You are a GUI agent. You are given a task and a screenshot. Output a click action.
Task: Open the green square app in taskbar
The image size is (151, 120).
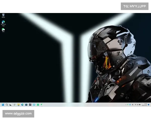[x=38, y=104]
